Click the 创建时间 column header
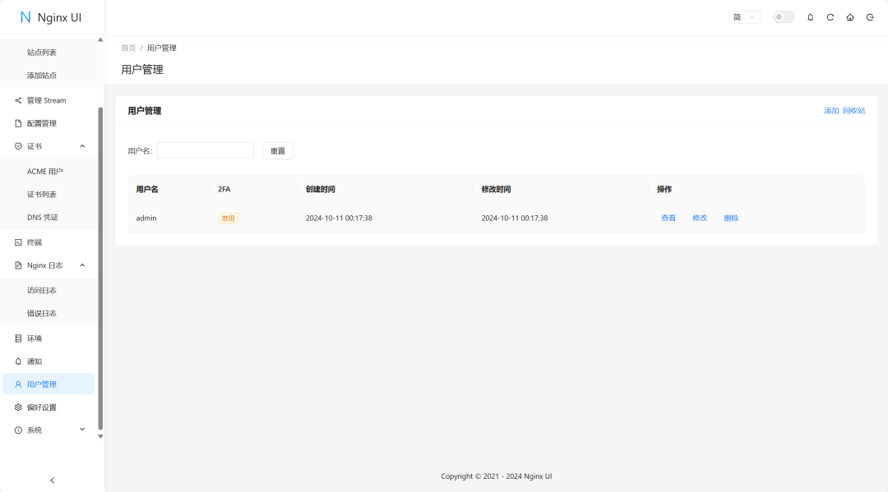This screenshot has height=492, width=888. pos(385,190)
